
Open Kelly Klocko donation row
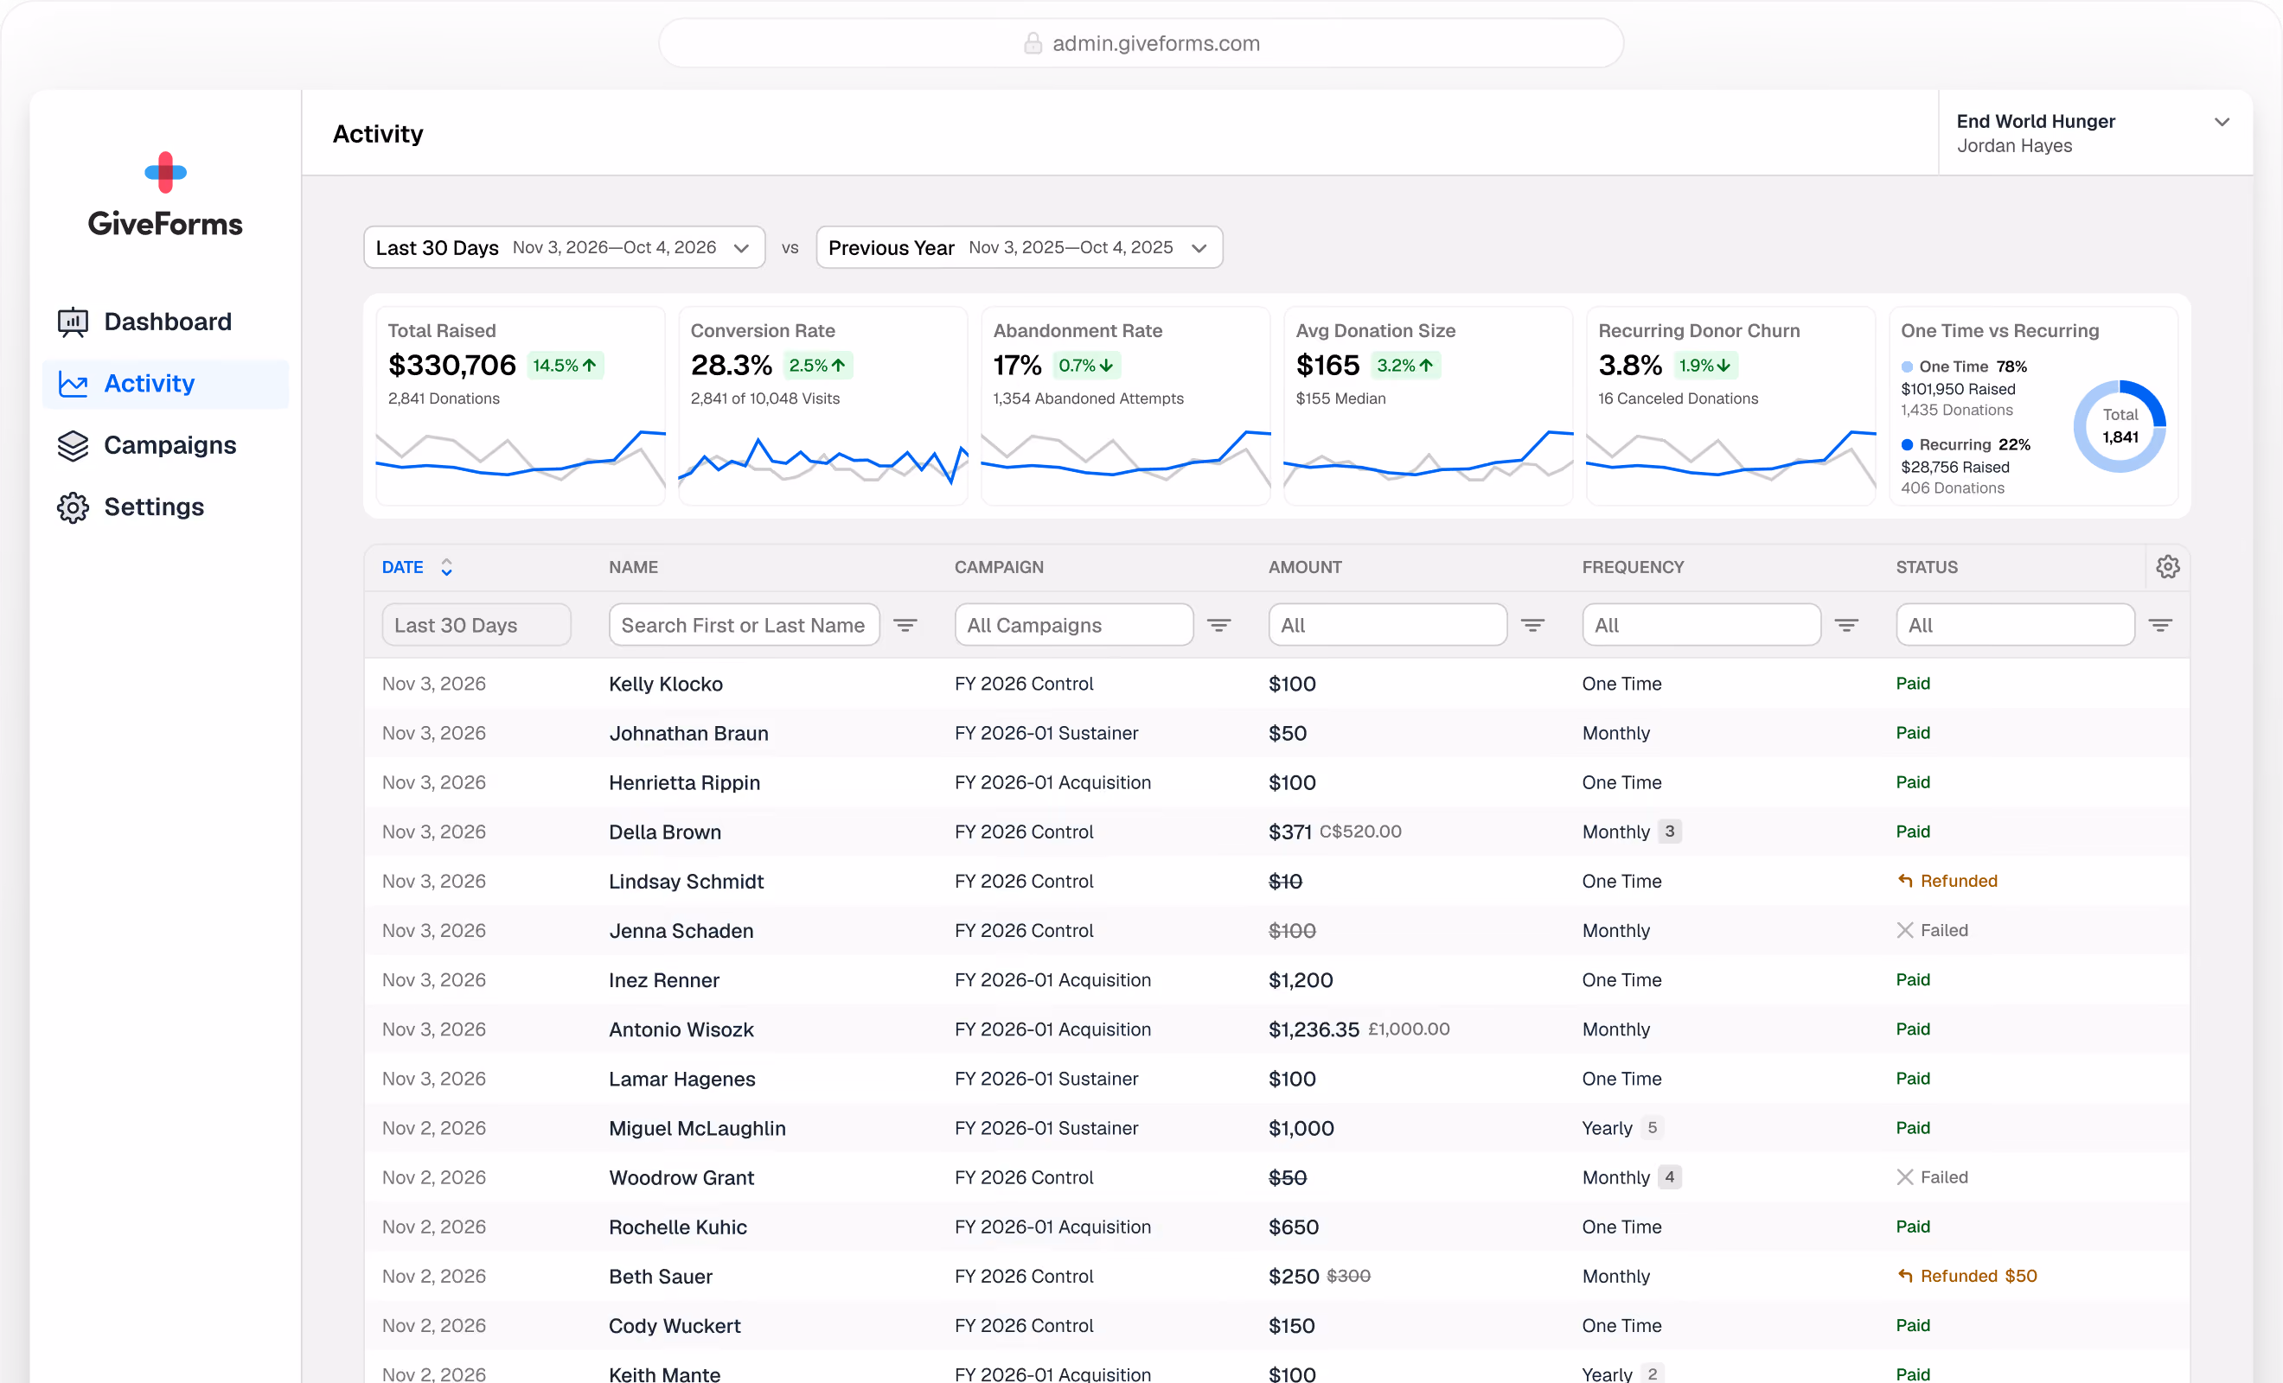[1276, 684]
